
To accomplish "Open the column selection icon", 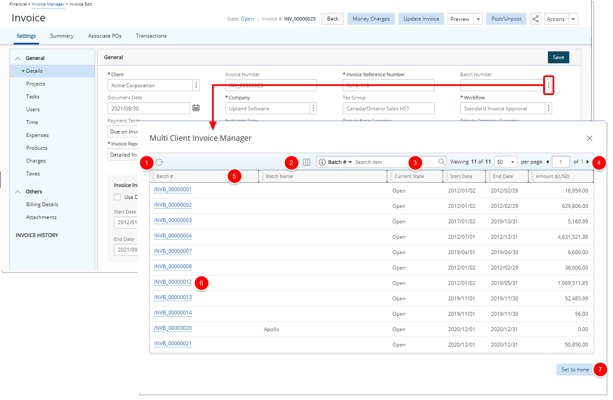I will pos(307,162).
